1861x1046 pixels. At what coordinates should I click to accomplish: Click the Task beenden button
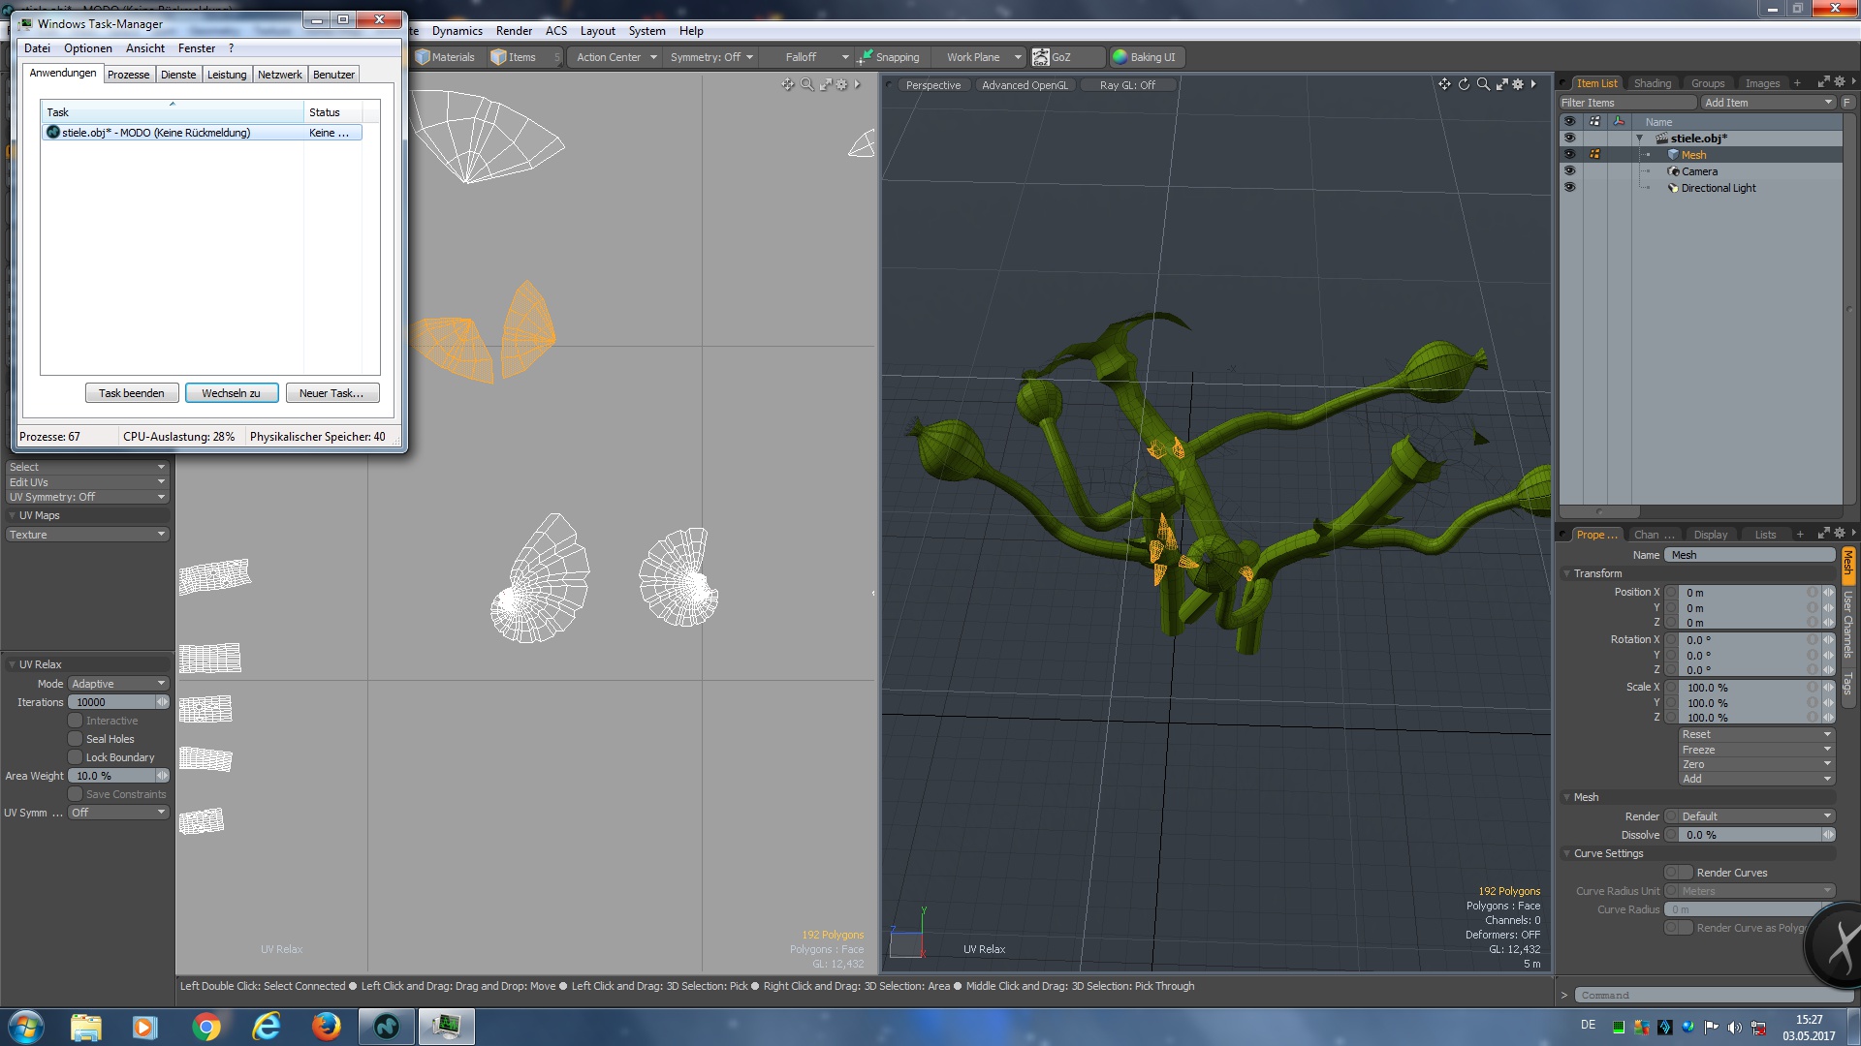[132, 393]
